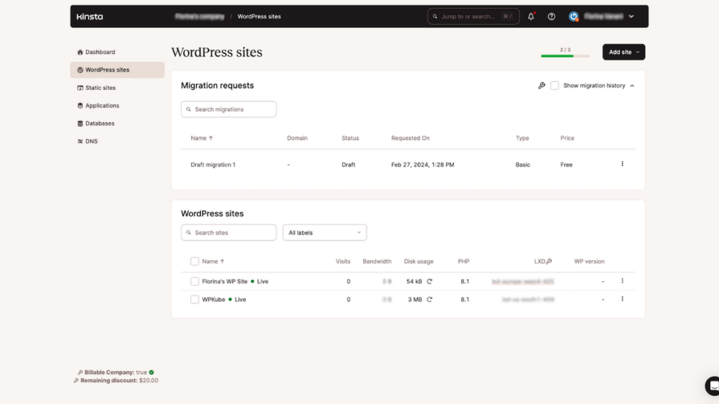Open the chat widget icon
719x404 pixels.
(712, 386)
